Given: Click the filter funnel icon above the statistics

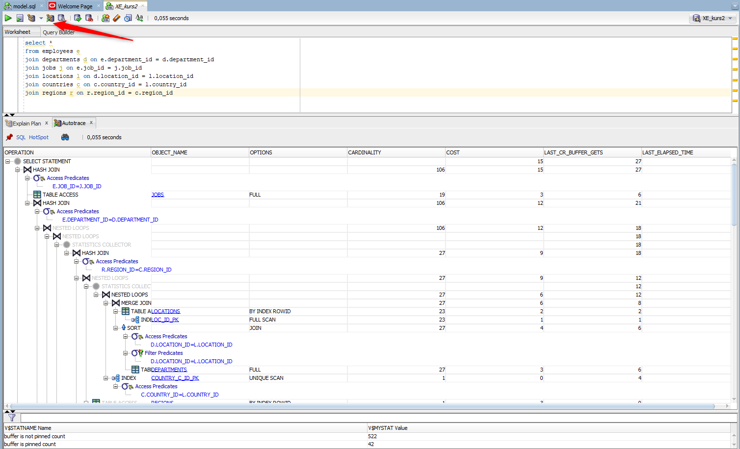Looking at the screenshot, I should 12,418.
